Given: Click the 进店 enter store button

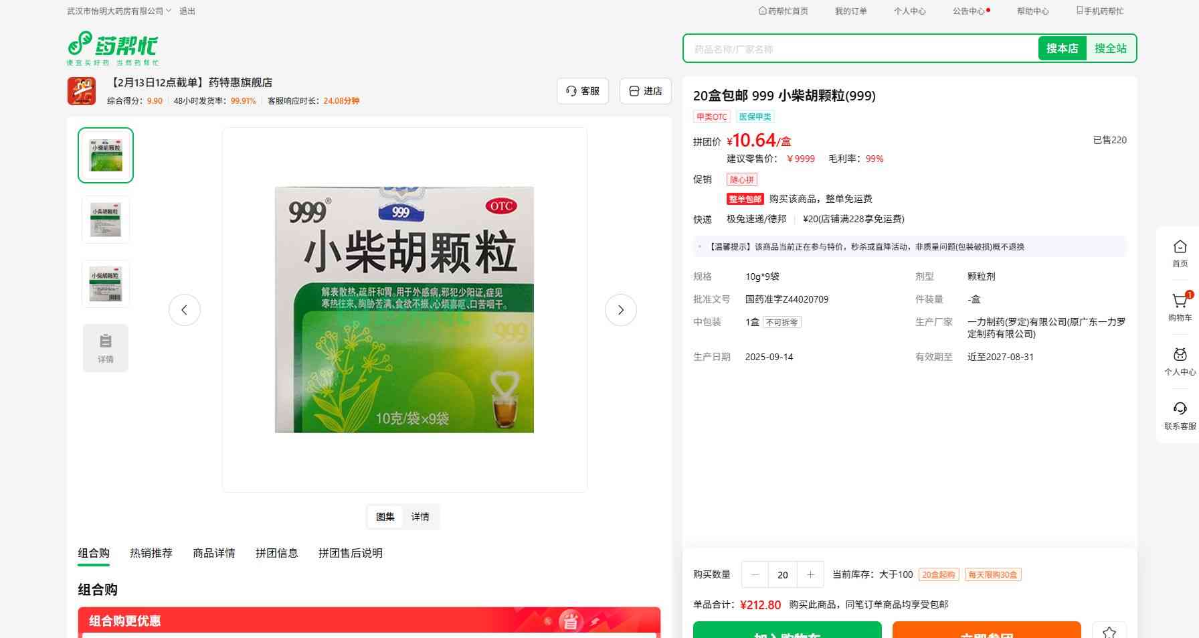Looking at the screenshot, I should coord(646,91).
